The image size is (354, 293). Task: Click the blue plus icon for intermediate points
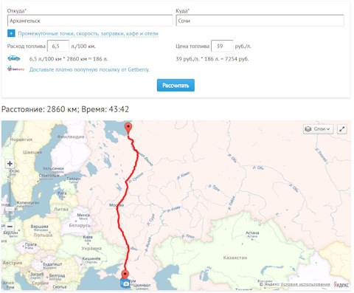pos(11,33)
